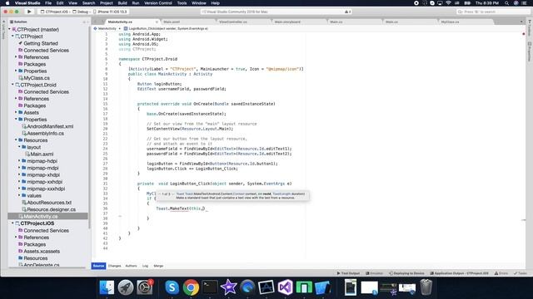Viewport: 533px width, 299px height.
Task: Open Skype from the Dock
Action: (172, 287)
